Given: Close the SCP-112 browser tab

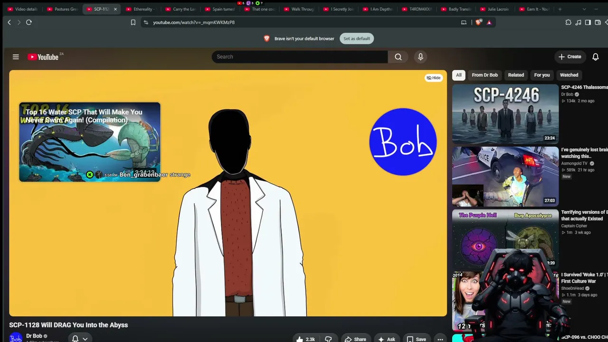Looking at the screenshot, I should tap(115, 9).
